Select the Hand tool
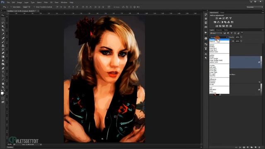Screen dimensions: 265x149 [x=3, y=84]
